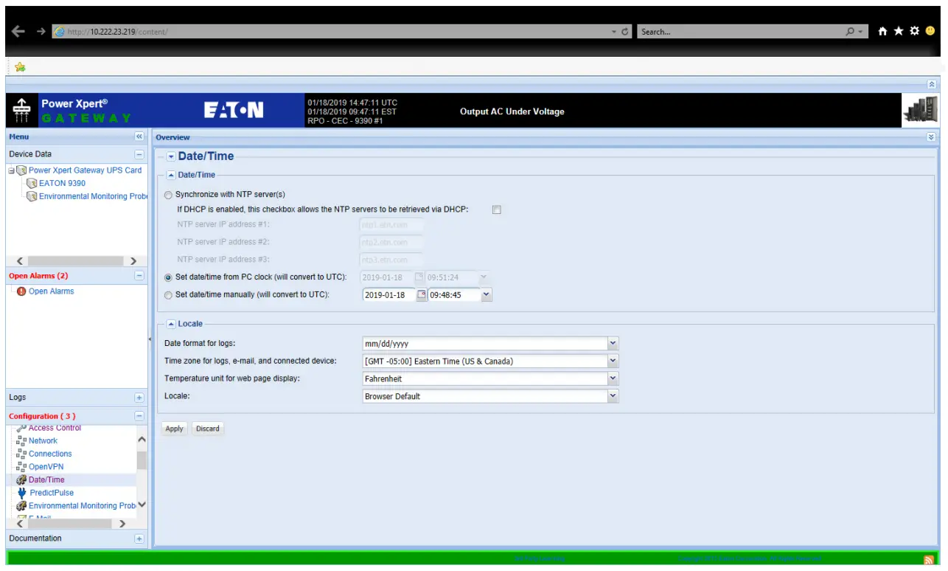Image resolution: width=948 pixels, height=571 pixels.
Task: Click the search magnifier icon in Search box
Action: coord(851,32)
